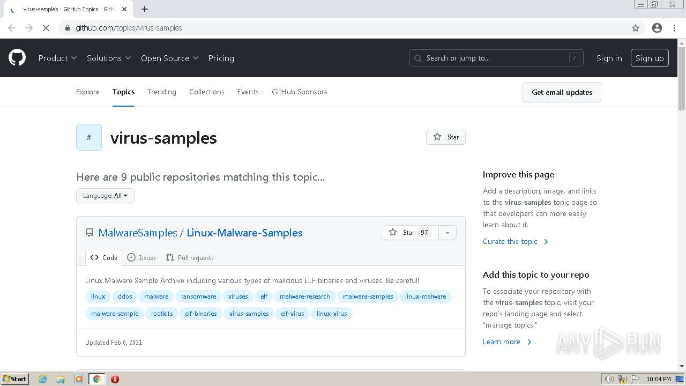Image resolution: width=686 pixels, height=386 pixels.
Task: Click the Sign up button
Action: 650,58
